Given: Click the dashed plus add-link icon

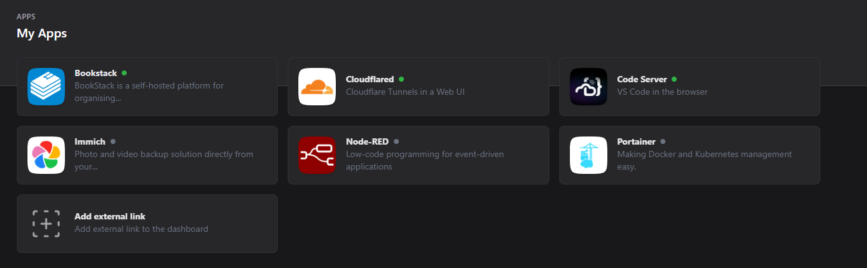Looking at the screenshot, I should click(x=46, y=224).
